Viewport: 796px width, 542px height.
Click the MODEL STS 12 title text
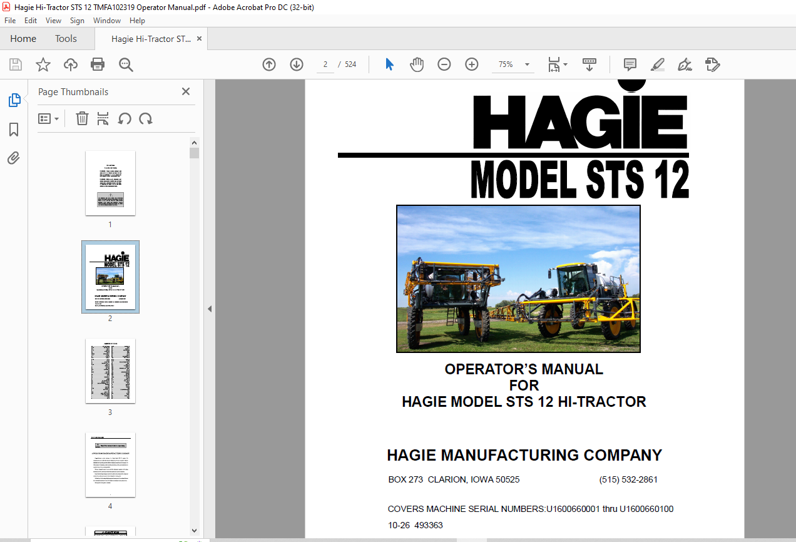579,180
